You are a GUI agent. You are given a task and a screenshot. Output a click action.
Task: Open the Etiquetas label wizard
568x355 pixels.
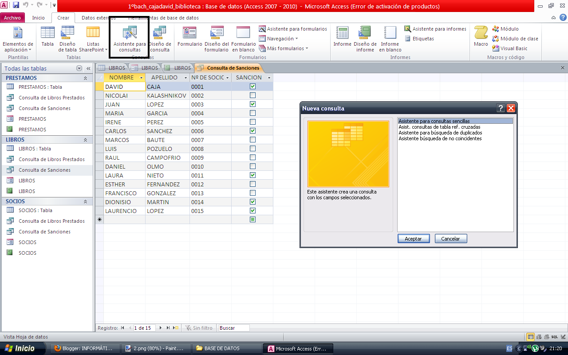[x=419, y=39]
